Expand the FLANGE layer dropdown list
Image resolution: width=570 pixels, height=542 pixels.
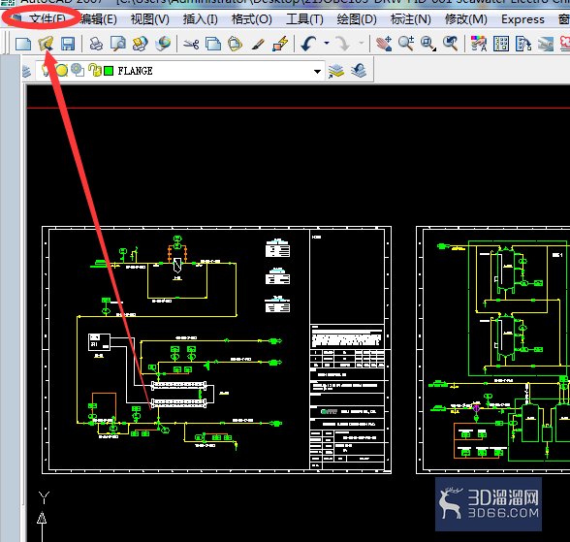(x=317, y=71)
